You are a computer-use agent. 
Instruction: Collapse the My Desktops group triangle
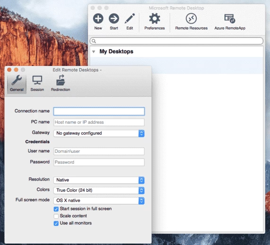click(x=93, y=51)
